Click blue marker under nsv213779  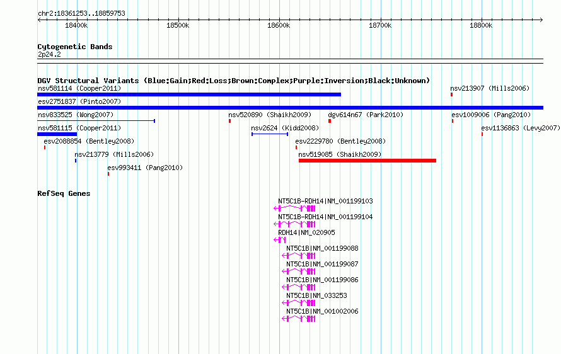tap(76, 161)
